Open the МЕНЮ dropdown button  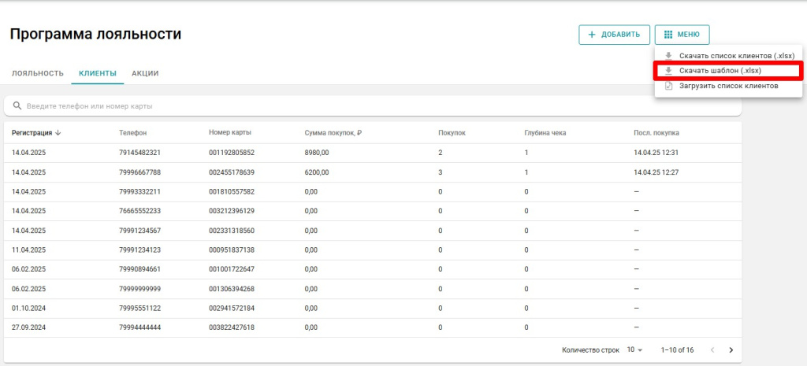tap(682, 35)
